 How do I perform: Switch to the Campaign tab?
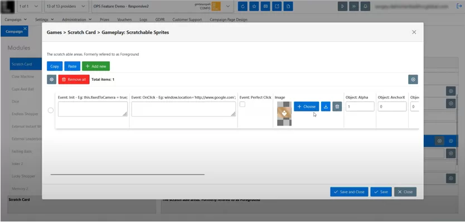(14, 31)
